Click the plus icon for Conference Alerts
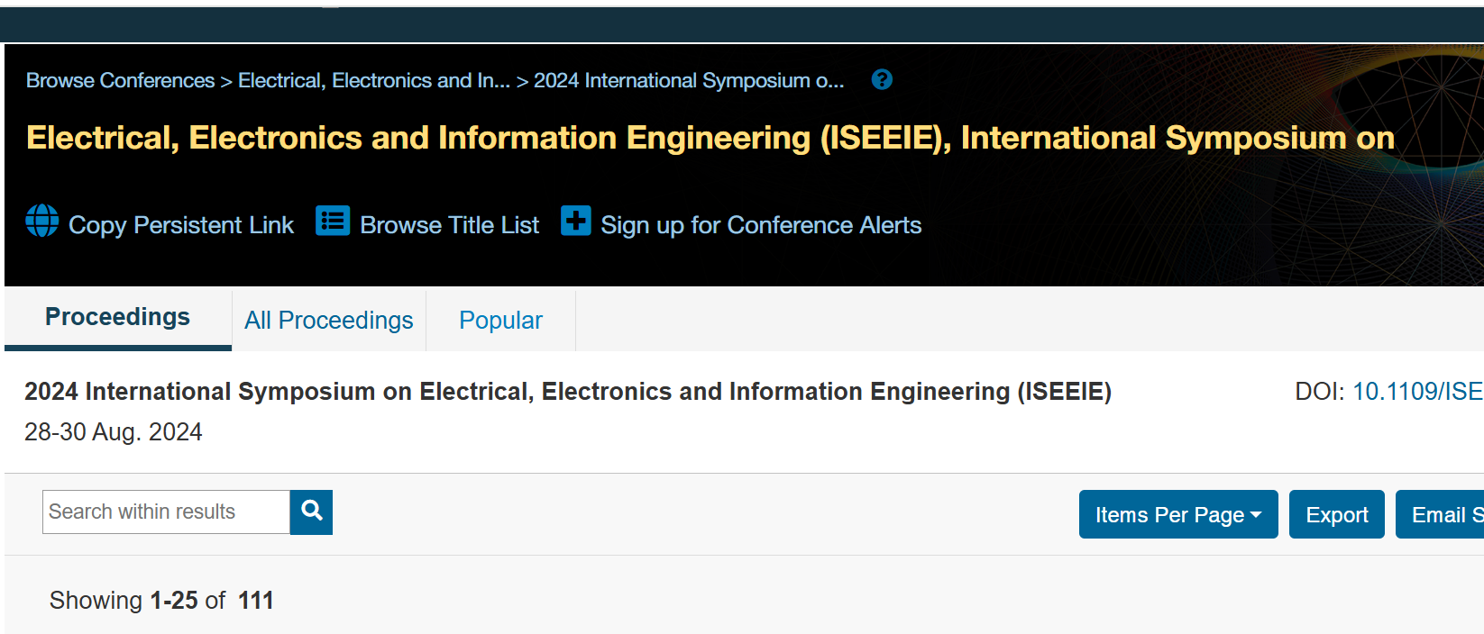 [x=576, y=221]
